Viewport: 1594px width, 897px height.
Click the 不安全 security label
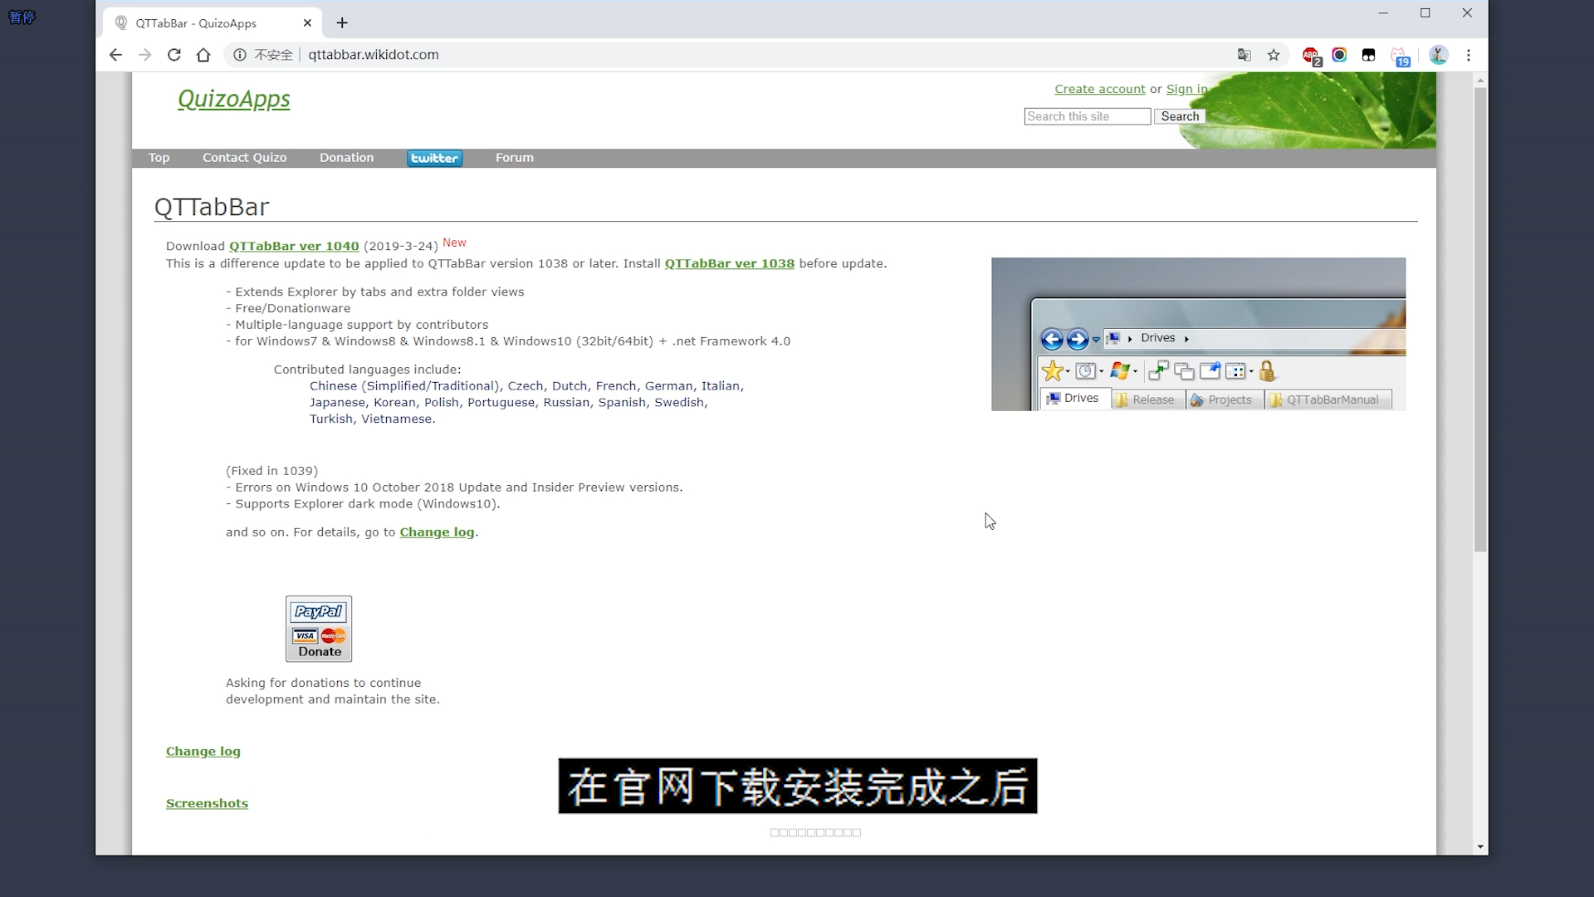pos(273,55)
